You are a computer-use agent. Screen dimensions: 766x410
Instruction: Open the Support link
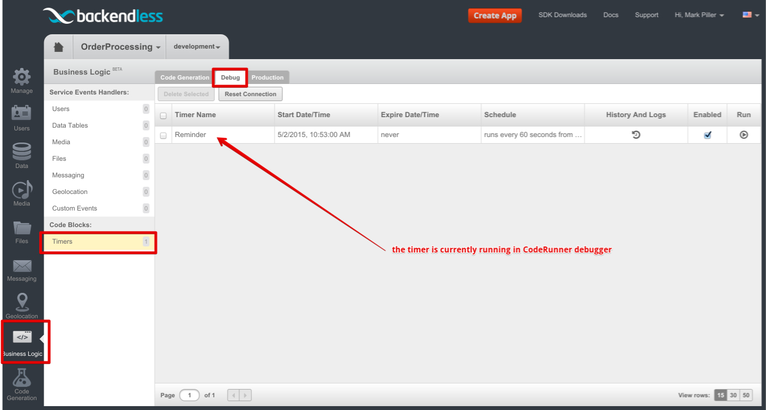pos(647,15)
